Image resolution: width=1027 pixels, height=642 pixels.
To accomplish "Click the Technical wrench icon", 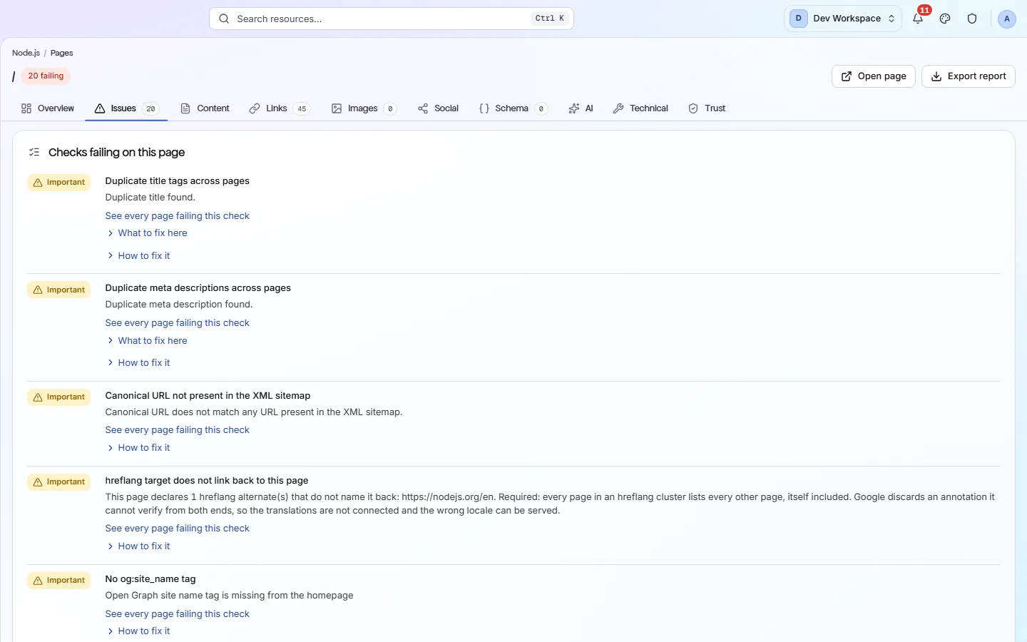I will [x=618, y=108].
